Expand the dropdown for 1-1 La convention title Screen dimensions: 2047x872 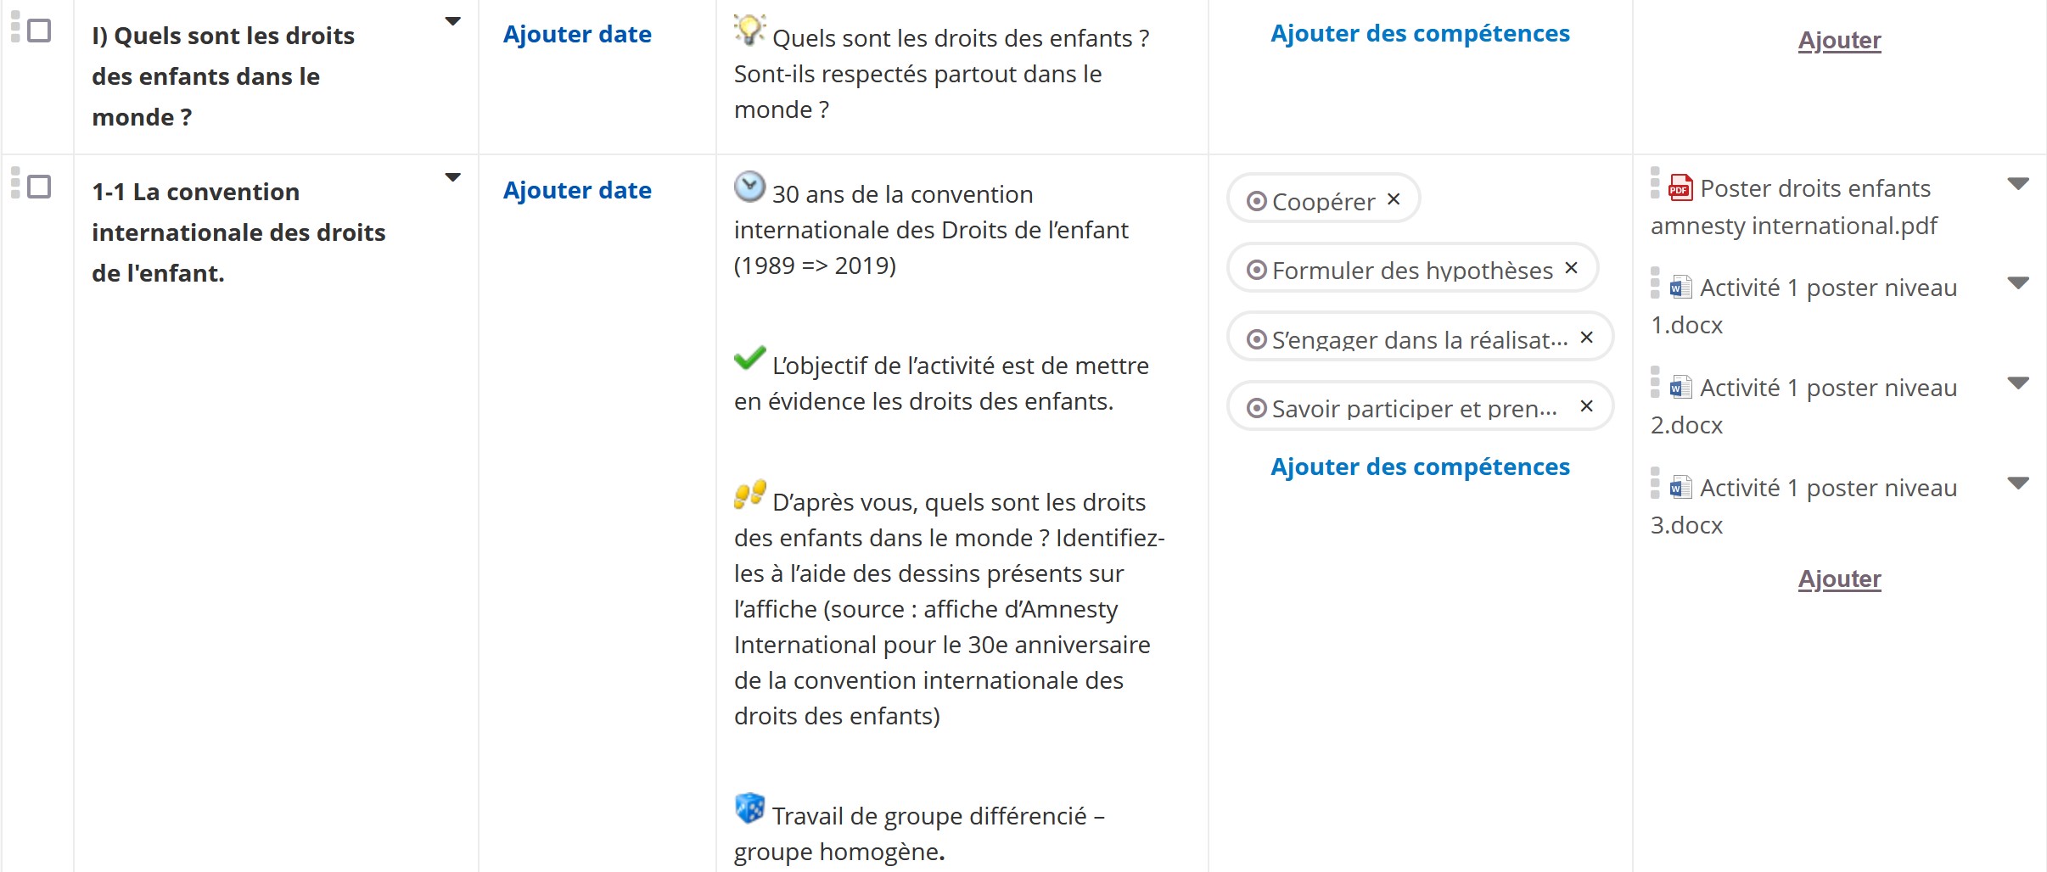pos(453,177)
